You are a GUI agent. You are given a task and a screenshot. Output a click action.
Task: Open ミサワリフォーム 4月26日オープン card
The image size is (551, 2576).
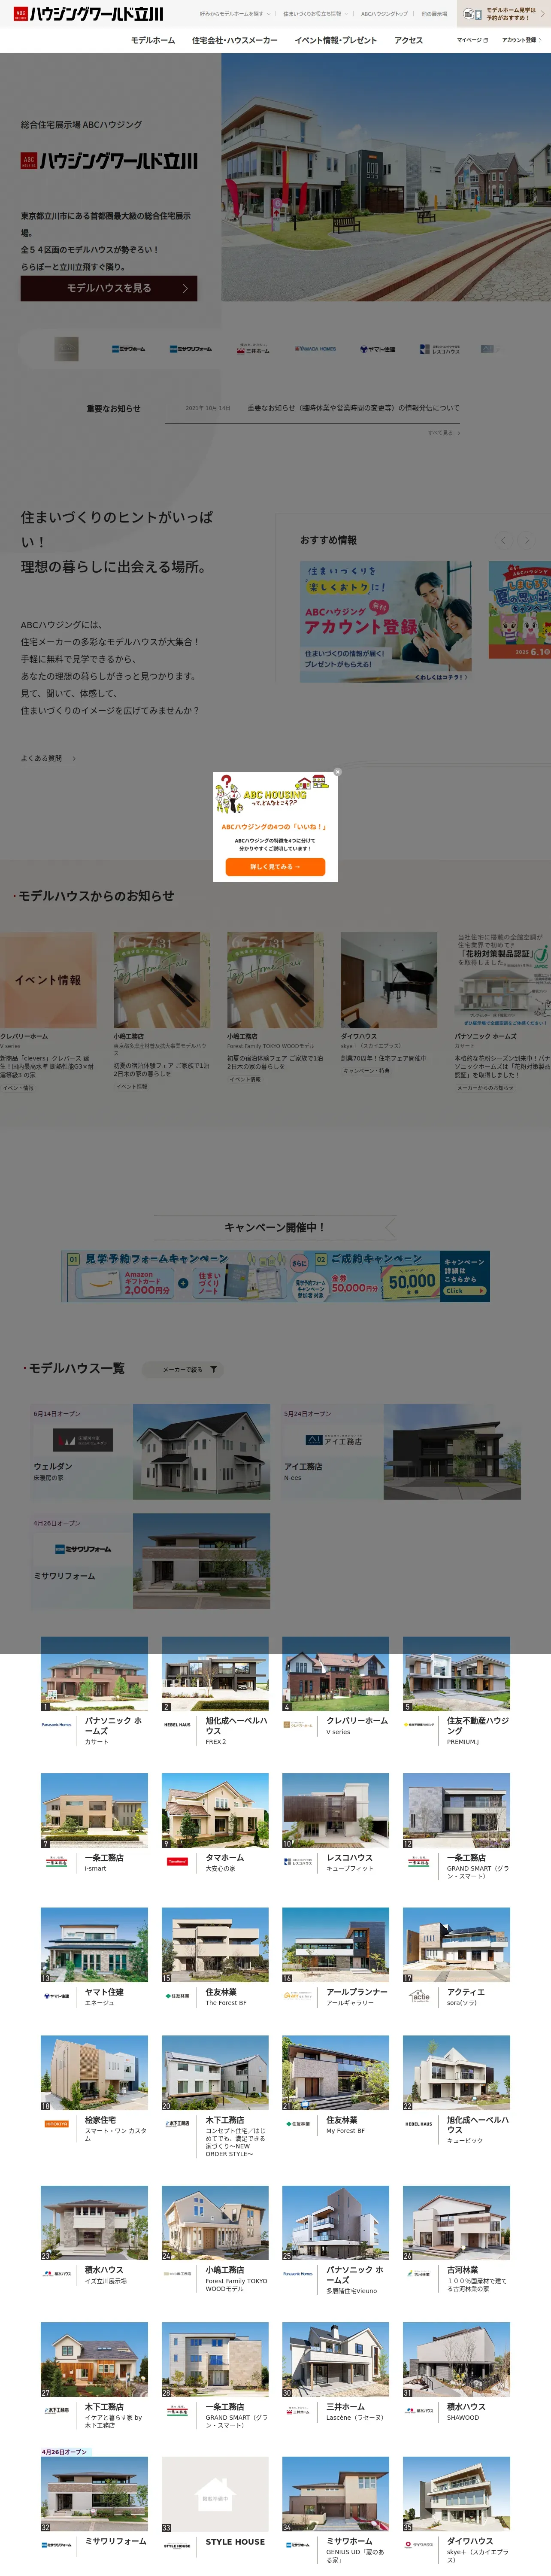pos(150,1562)
